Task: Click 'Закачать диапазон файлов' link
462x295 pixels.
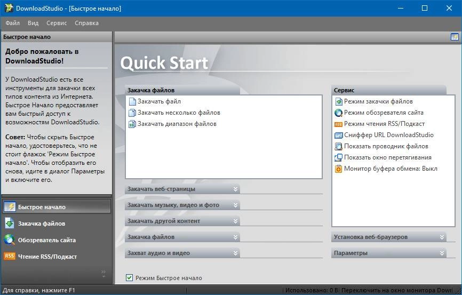Action: (x=177, y=124)
